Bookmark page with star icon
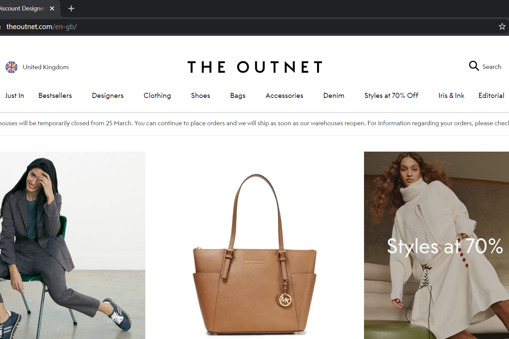The width and height of the screenshot is (509, 339). [x=502, y=26]
